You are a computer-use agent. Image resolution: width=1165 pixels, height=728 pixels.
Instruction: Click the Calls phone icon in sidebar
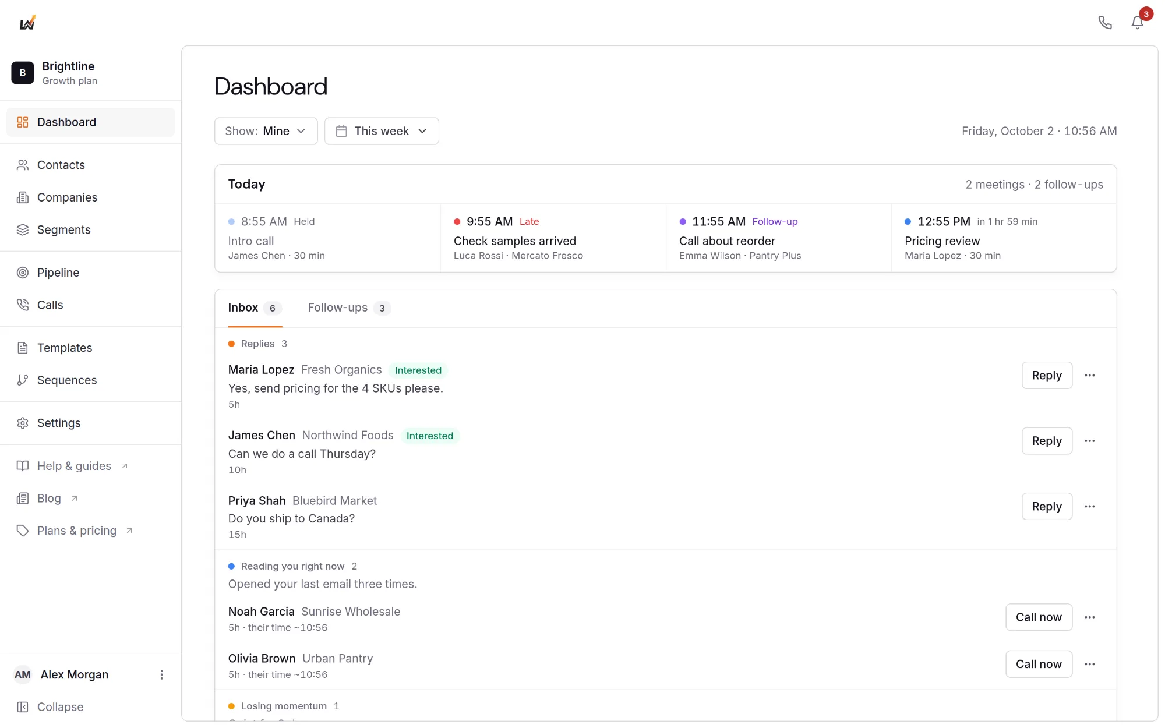click(23, 305)
